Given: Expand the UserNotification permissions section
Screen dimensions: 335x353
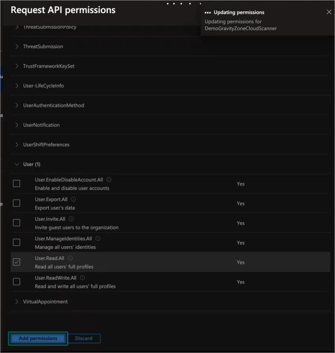Looking at the screenshot, I should tap(17, 125).
